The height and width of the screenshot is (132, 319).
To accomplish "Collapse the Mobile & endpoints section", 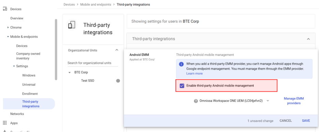I will click(8, 37).
